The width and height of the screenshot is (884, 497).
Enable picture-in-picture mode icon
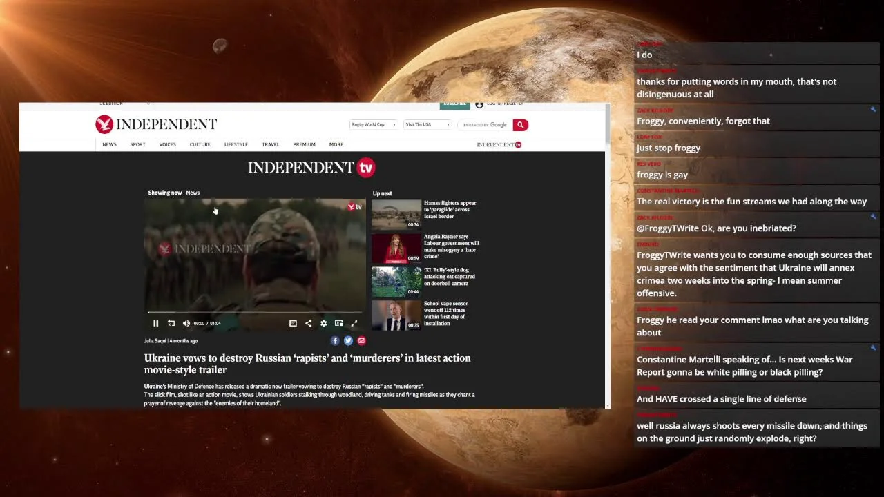[x=338, y=323]
